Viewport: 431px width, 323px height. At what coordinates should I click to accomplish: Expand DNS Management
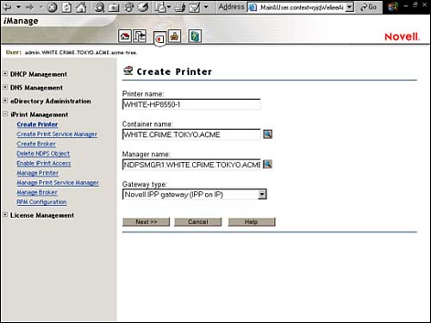point(5,87)
